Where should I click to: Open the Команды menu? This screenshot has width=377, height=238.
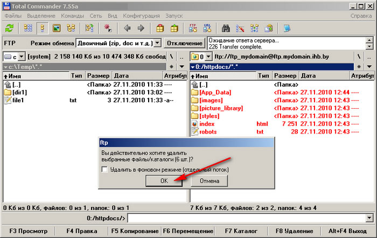72,16
